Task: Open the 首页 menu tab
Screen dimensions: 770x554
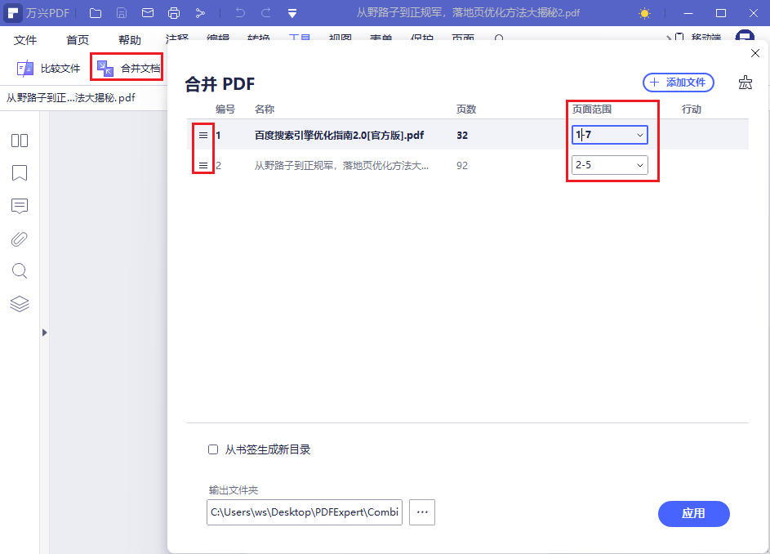Action: [x=78, y=38]
